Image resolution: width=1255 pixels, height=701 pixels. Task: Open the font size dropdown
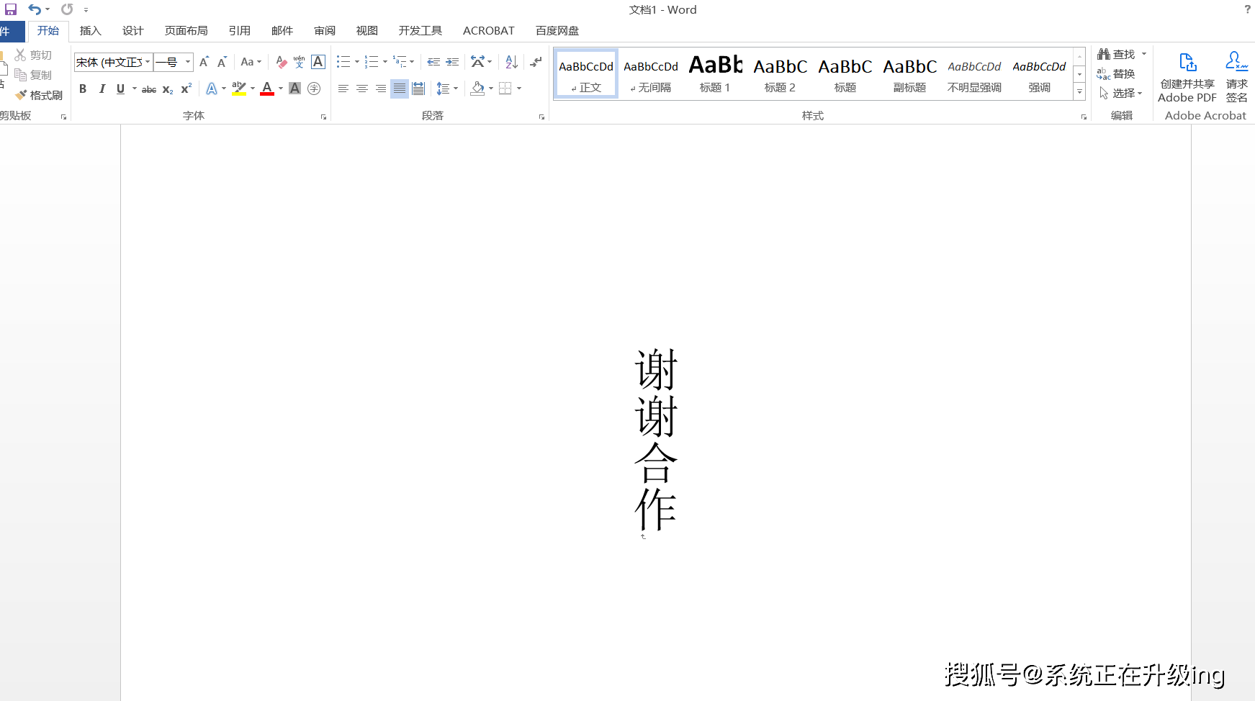(188, 63)
